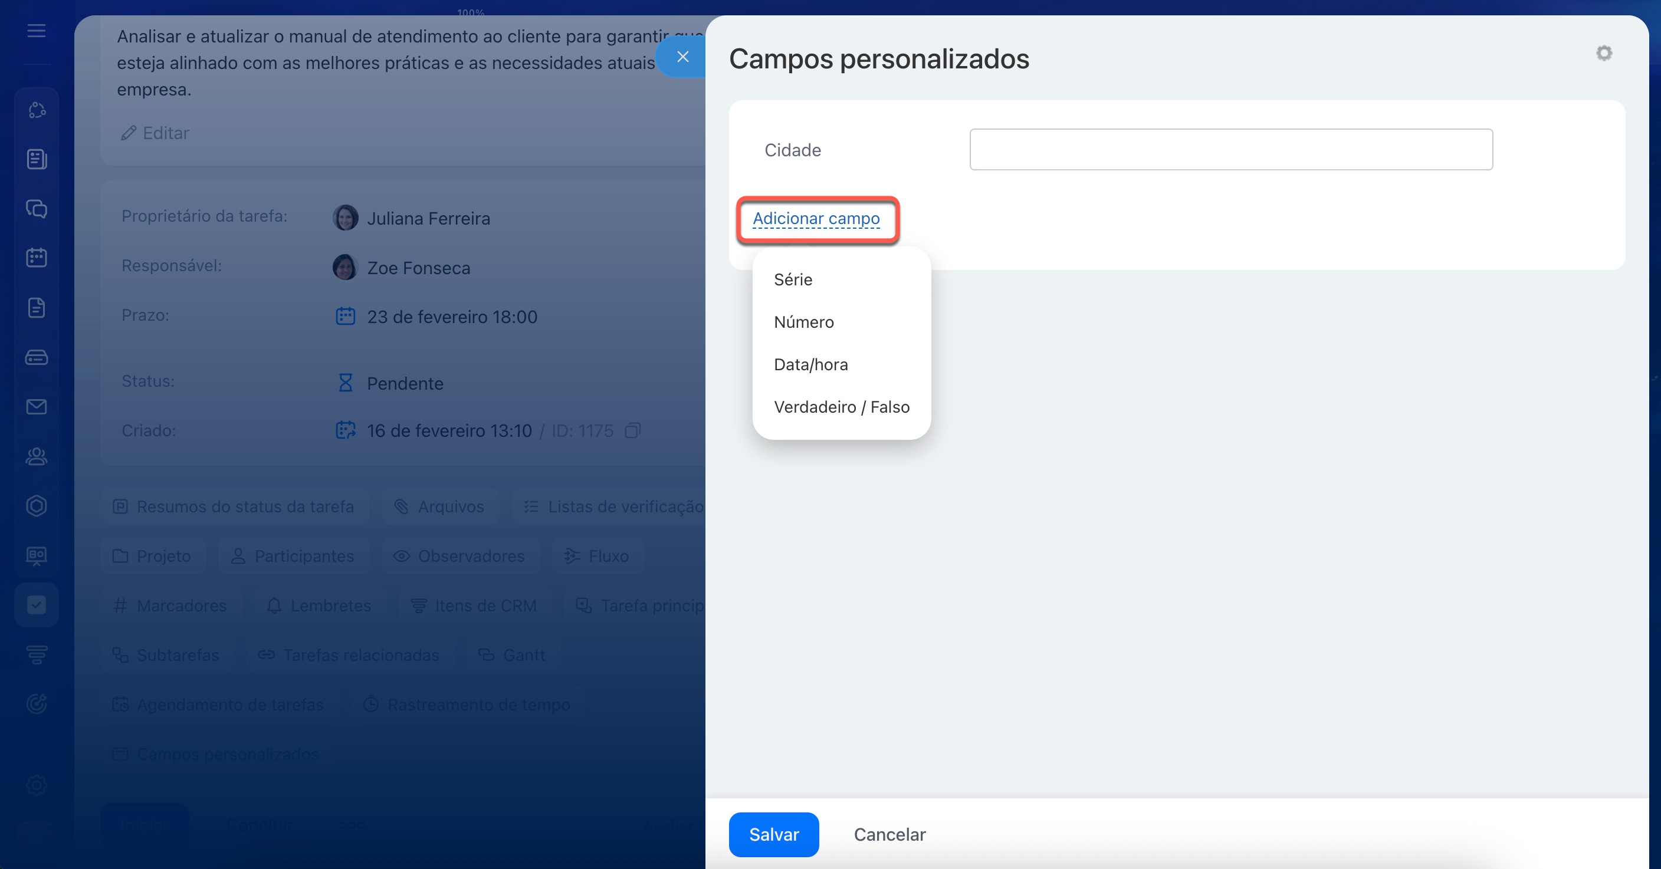Image resolution: width=1661 pixels, height=869 pixels.
Task: Open the mail icon in left sidebar
Action: [37, 407]
